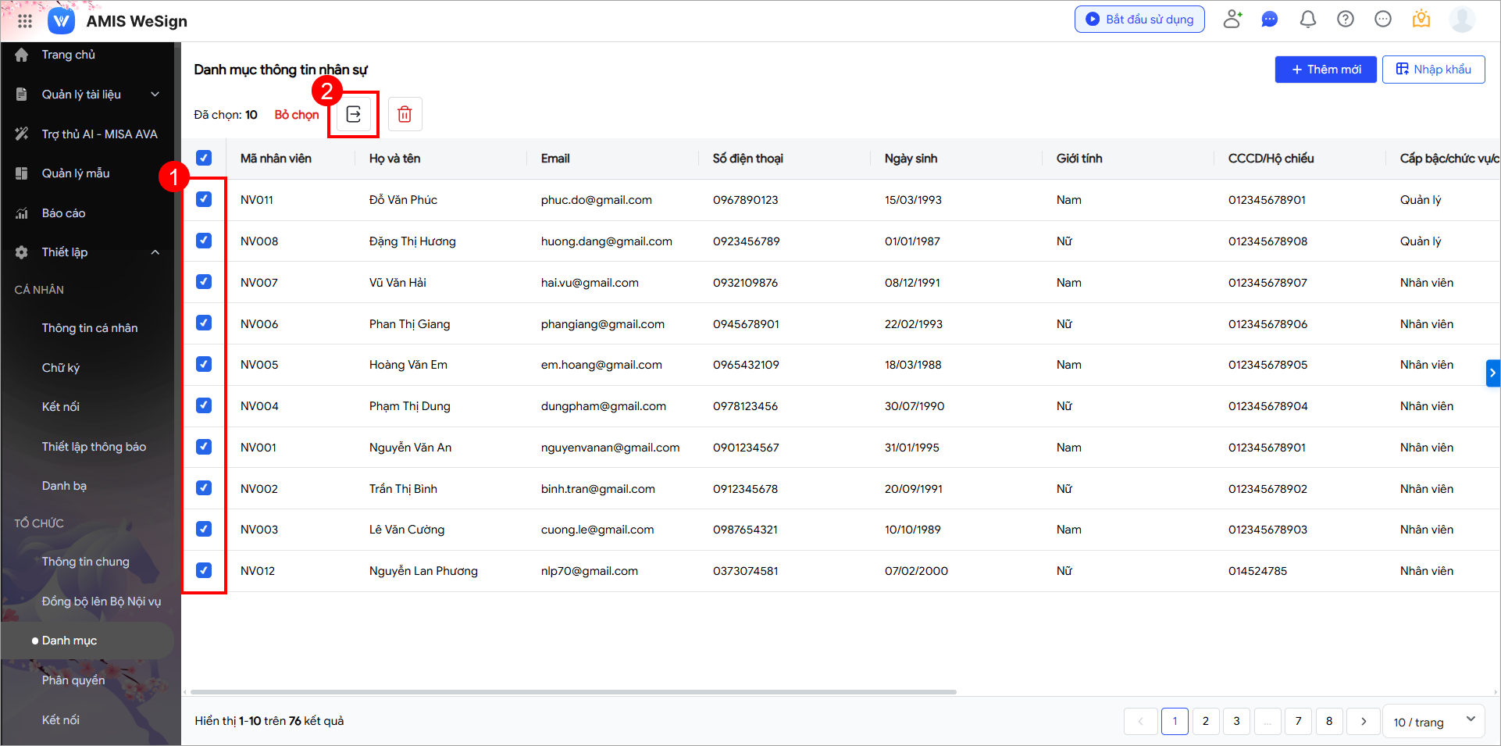Click the invite user icon
The height and width of the screenshot is (746, 1501).
[1232, 20]
